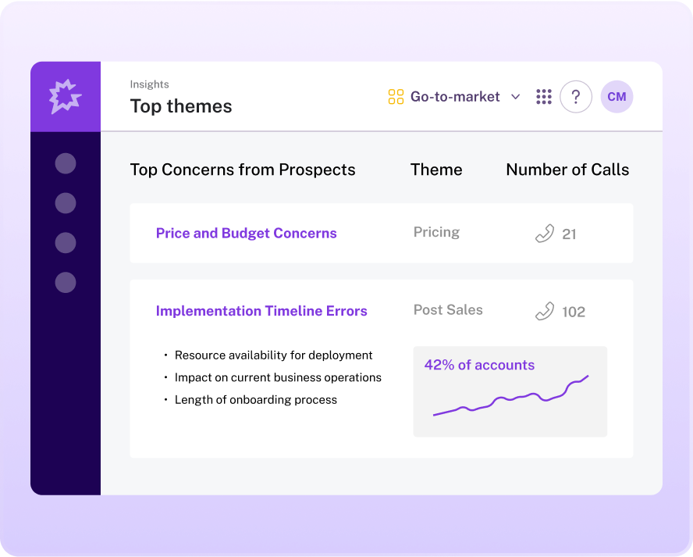Screen dimensions: 693x557
Task: Select the second sidebar navigation dot
Action: (x=65, y=203)
